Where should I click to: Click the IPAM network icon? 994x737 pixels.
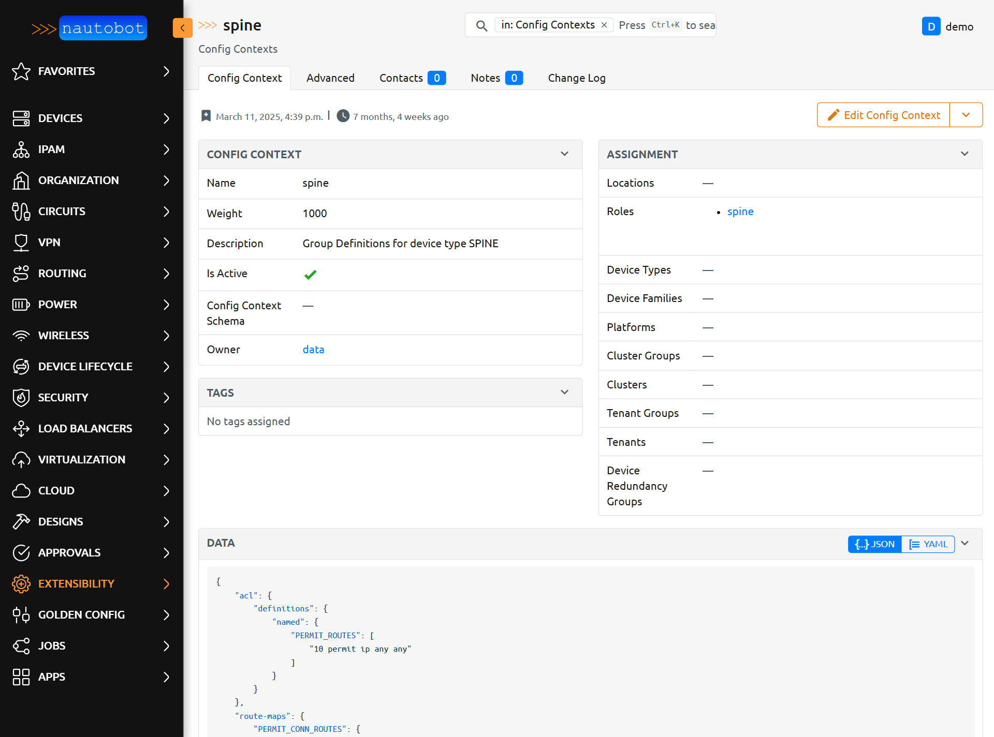pos(21,149)
